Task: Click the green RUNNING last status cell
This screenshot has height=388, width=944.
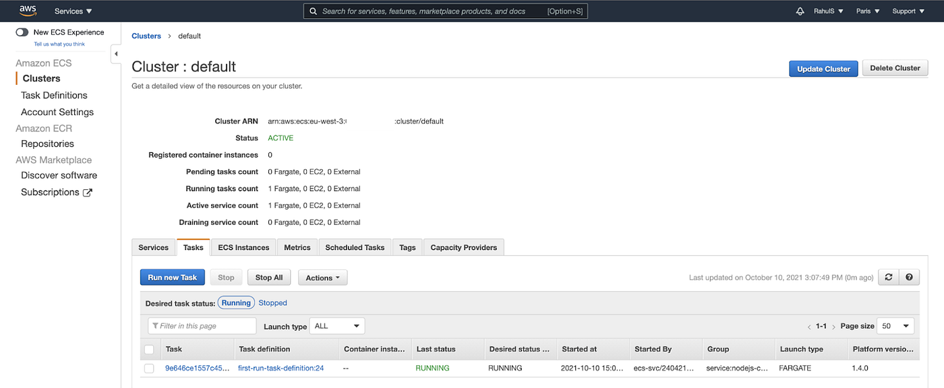Action: coord(432,368)
